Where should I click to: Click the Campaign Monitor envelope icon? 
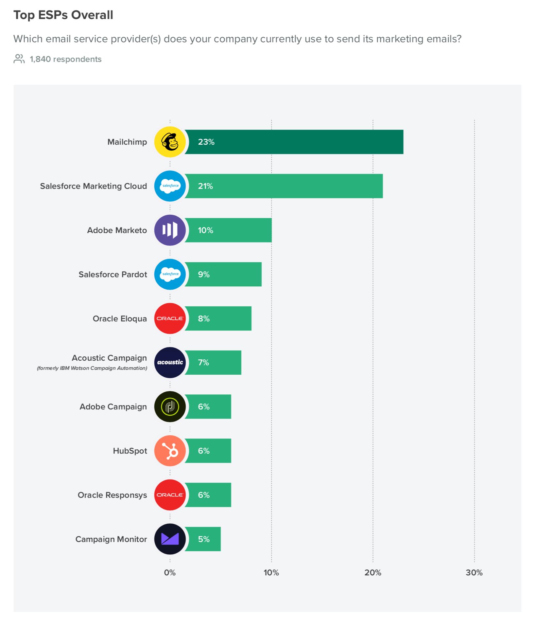pos(170,539)
